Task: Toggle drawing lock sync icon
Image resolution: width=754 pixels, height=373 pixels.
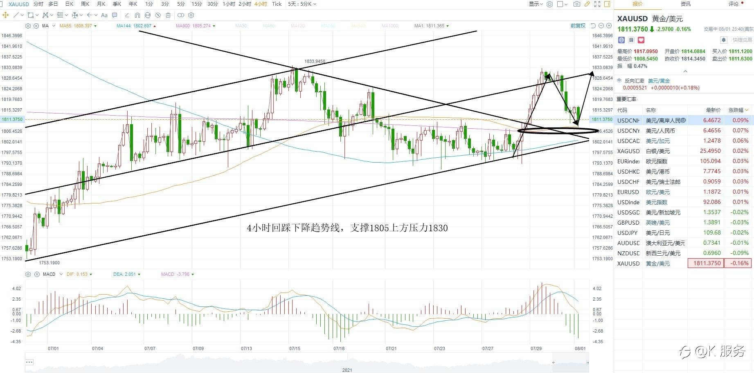Action: pyautogui.click(x=148, y=15)
